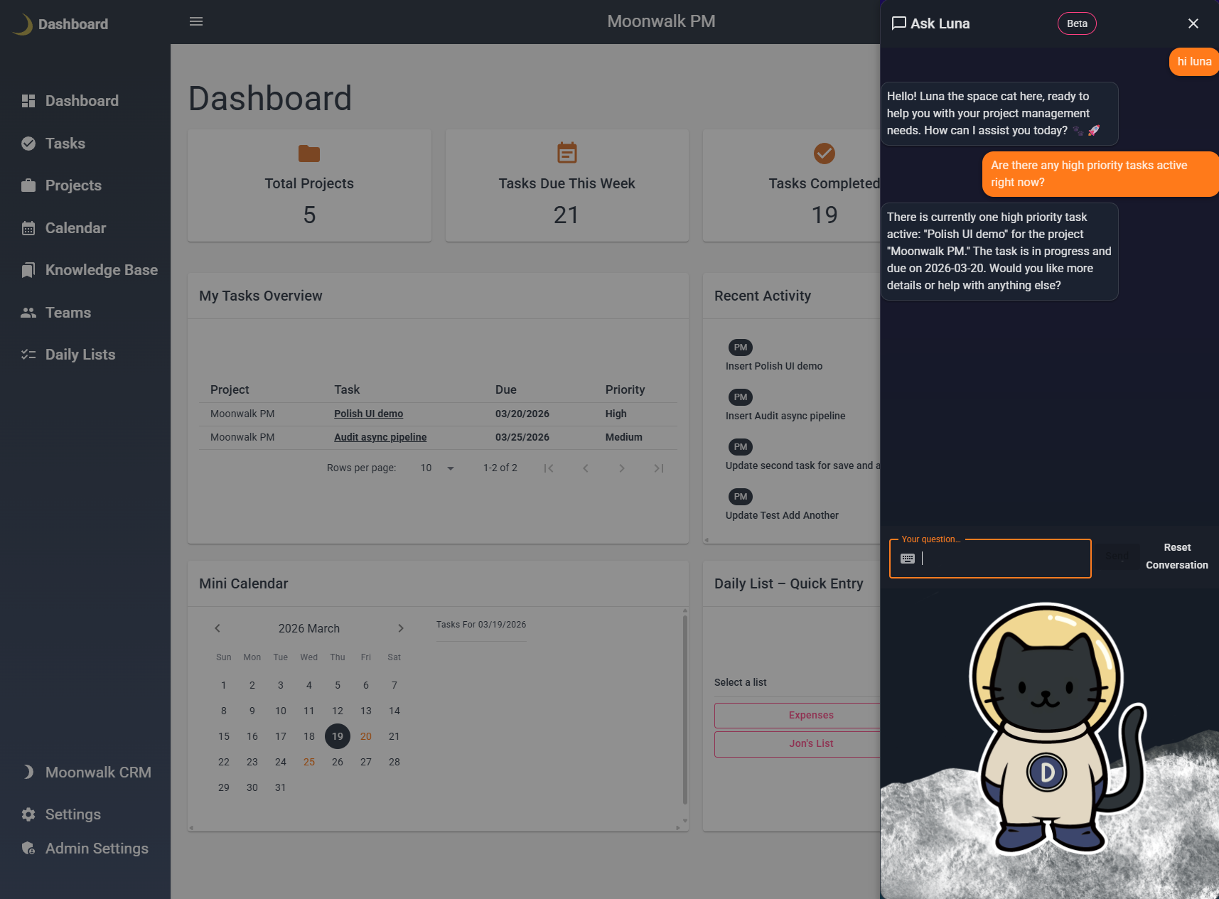Select the Projects briefcase icon
This screenshot has width=1219, height=899.
(x=28, y=185)
